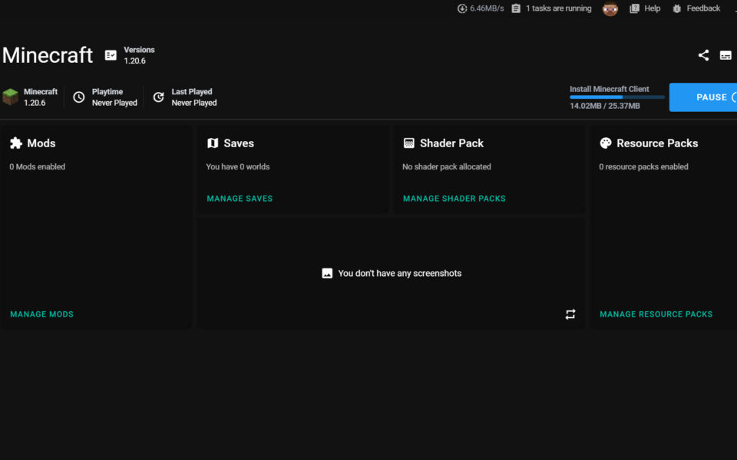The image size is (737, 460).
Task: Click the share instance icon
Action: point(703,55)
